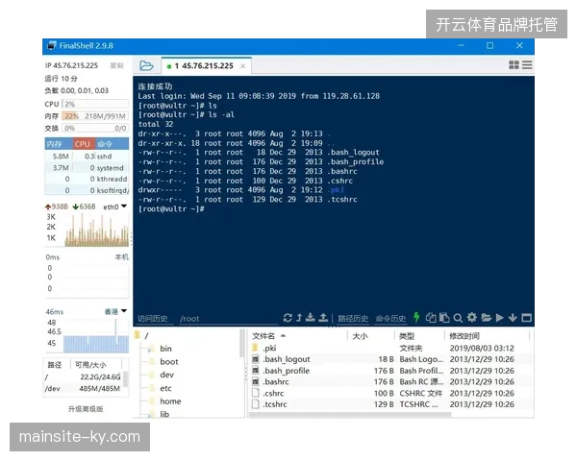Click the CPU usage 2% bar
Screen dimensions: 577x461
coord(95,104)
